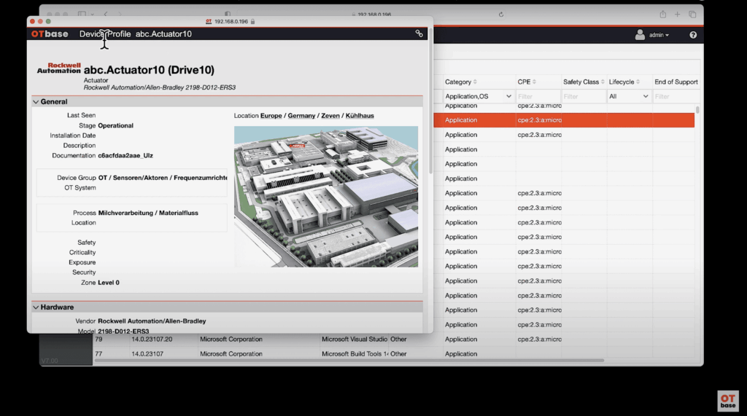Collapse the Hardware section
Image resolution: width=747 pixels, height=416 pixels.
[36, 307]
